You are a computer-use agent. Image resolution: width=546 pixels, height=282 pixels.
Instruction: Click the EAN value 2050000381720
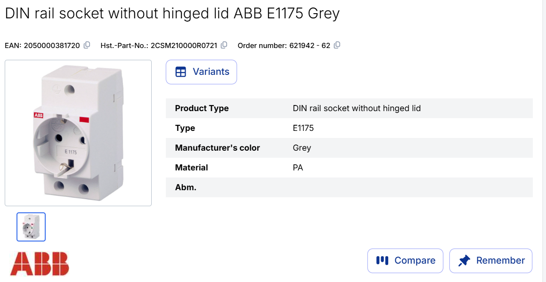coord(52,46)
